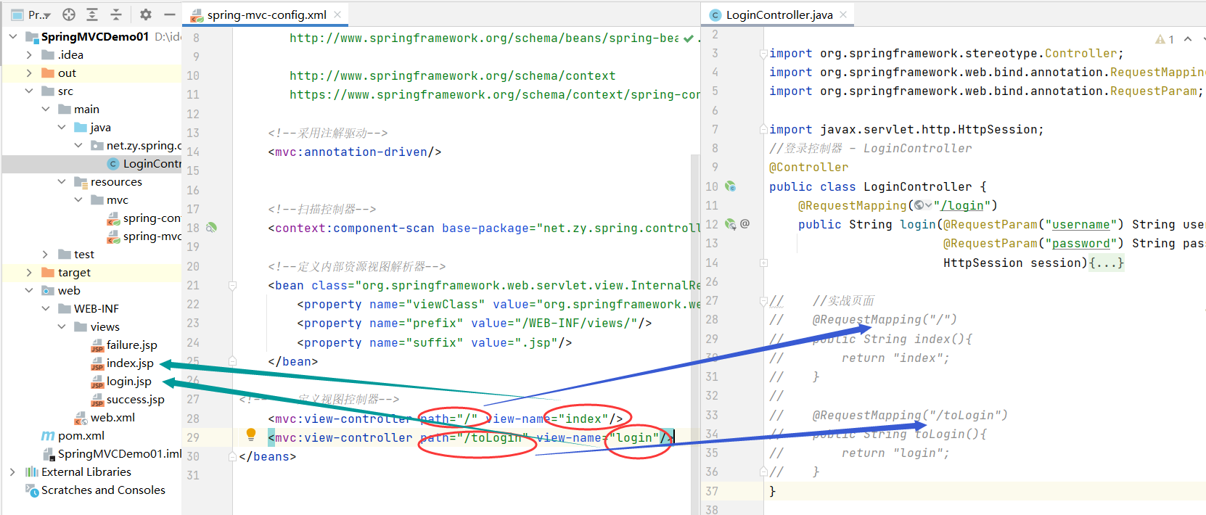Collapse the java folder
The height and width of the screenshot is (515, 1206).
[x=62, y=127]
